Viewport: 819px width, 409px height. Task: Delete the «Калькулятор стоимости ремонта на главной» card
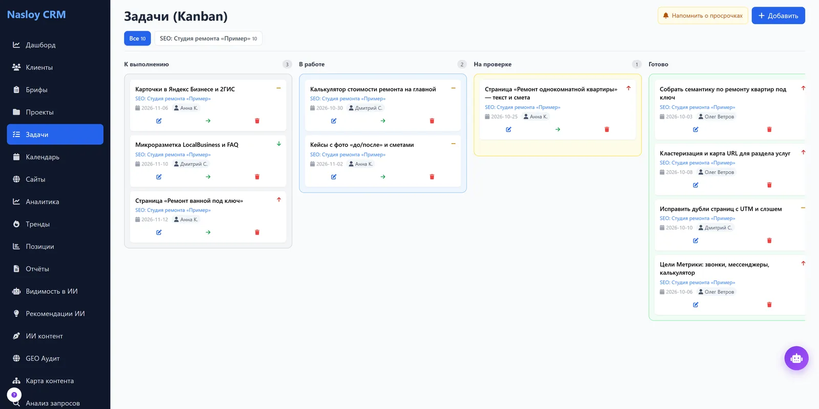432,121
